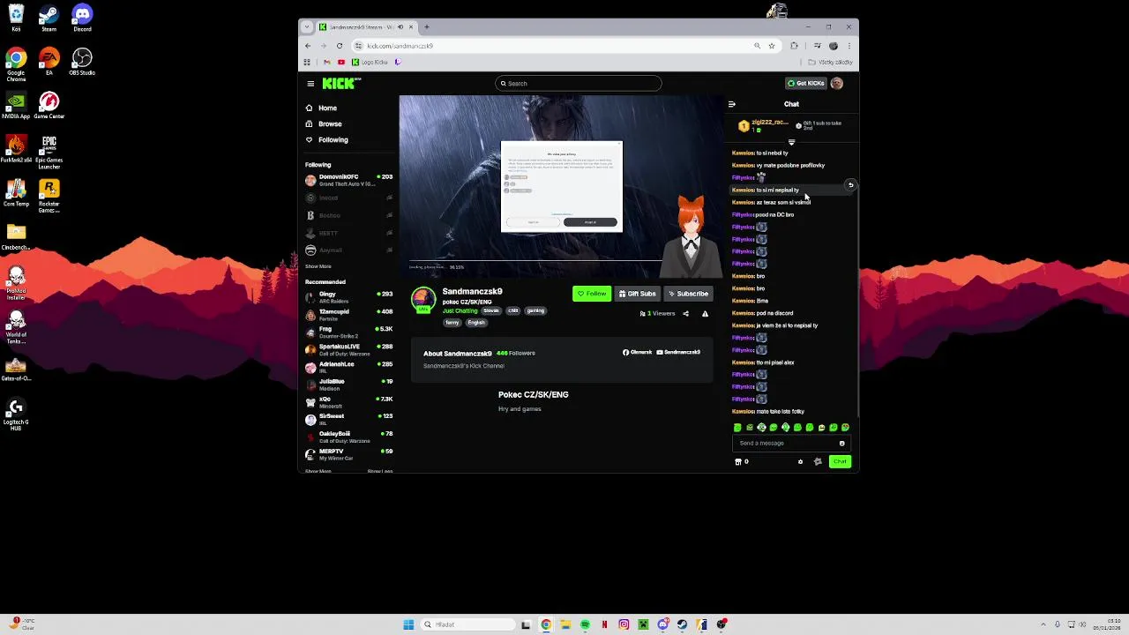Open the Windows Start menu
1129x635 pixels.
pos(408,624)
